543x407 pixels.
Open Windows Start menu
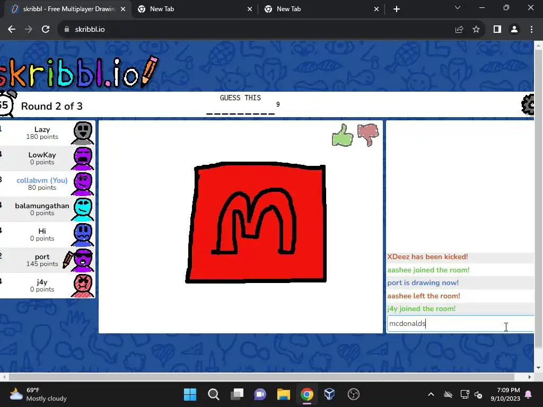point(190,394)
